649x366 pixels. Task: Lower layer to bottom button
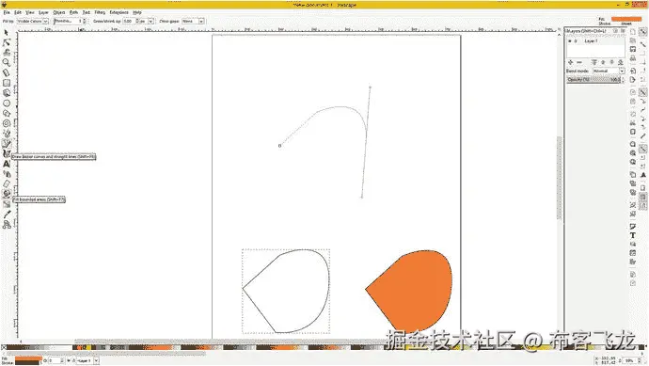[621, 62]
